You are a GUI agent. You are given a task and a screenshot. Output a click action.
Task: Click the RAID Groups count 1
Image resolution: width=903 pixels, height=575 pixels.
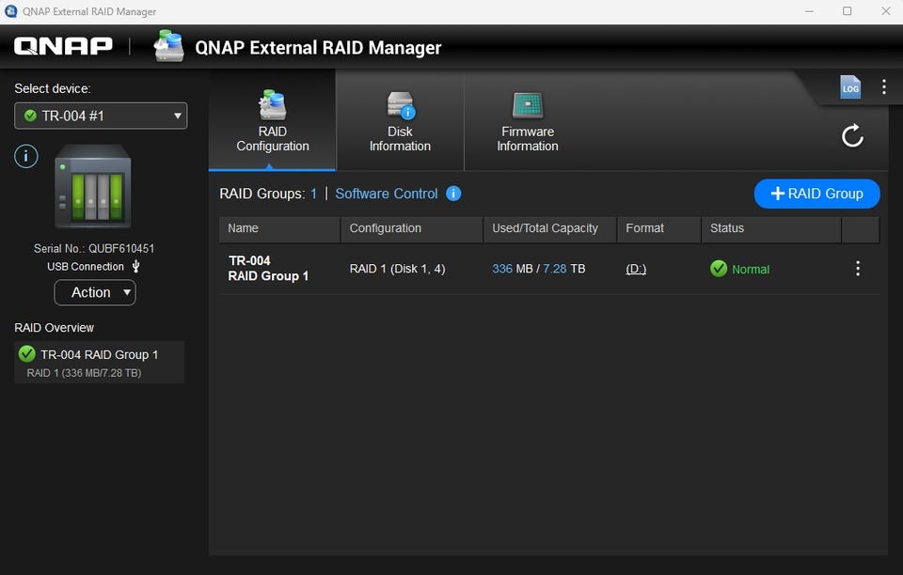(313, 194)
